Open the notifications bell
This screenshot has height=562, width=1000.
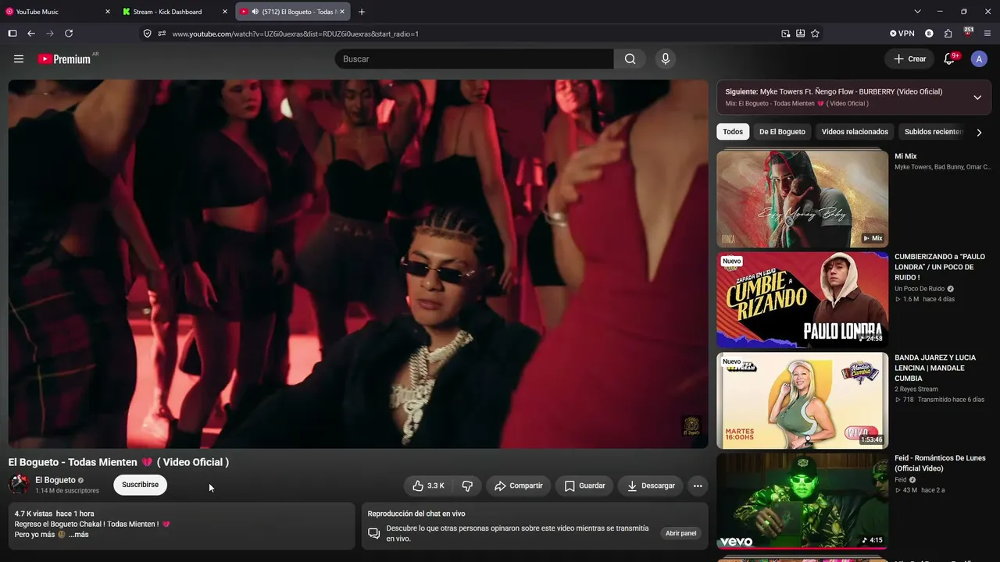click(x=951, y=59)
